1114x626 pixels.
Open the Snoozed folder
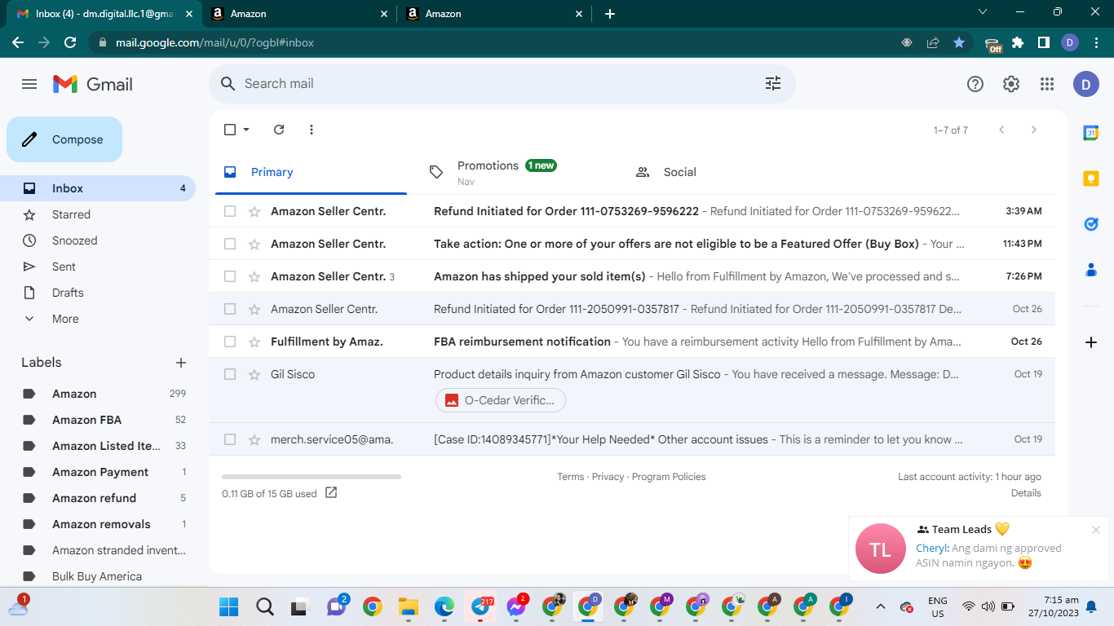pyautogui.click(x=74, y=240)
